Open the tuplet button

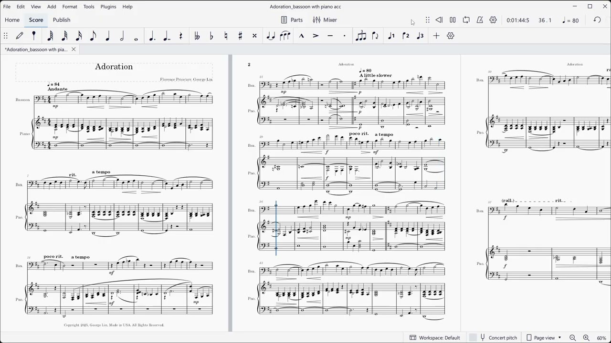click(x=361, y=36)
